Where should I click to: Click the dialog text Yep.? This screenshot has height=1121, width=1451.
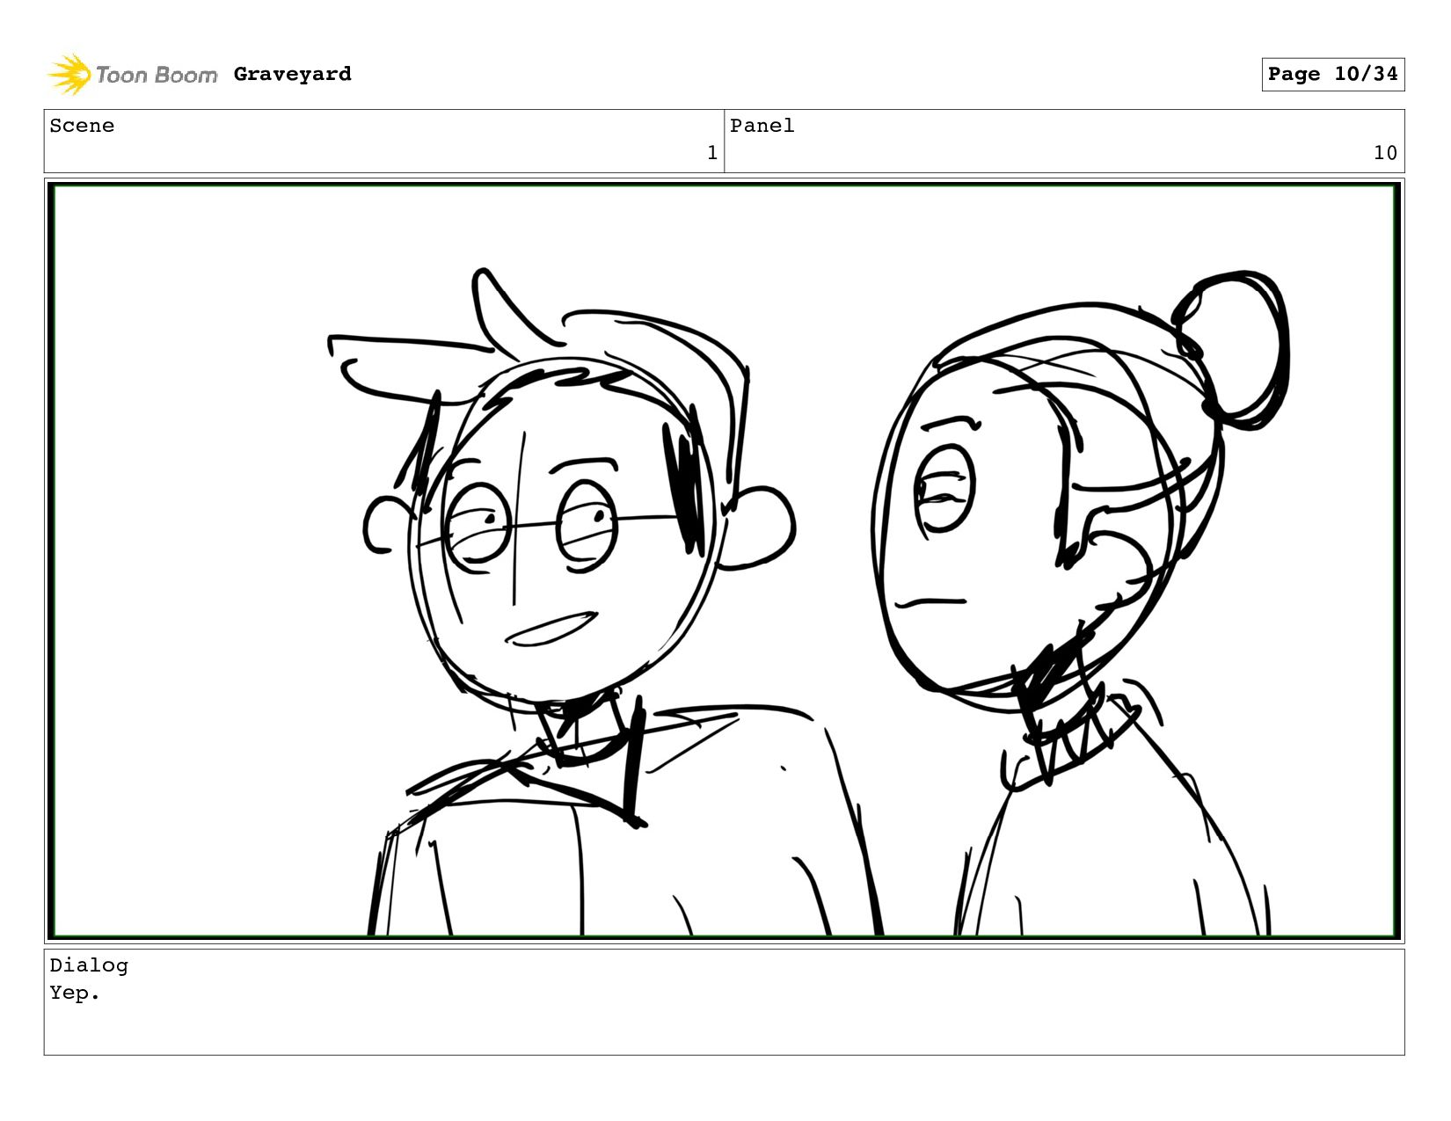75,994
